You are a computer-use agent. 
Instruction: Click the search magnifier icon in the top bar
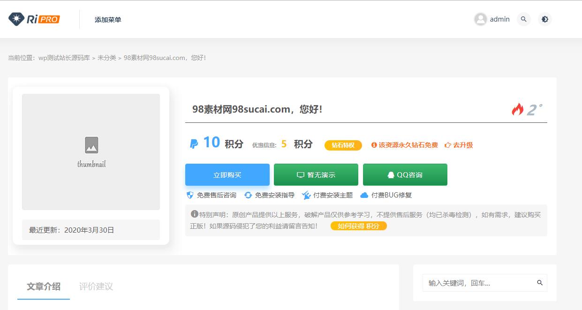point(523,19)
